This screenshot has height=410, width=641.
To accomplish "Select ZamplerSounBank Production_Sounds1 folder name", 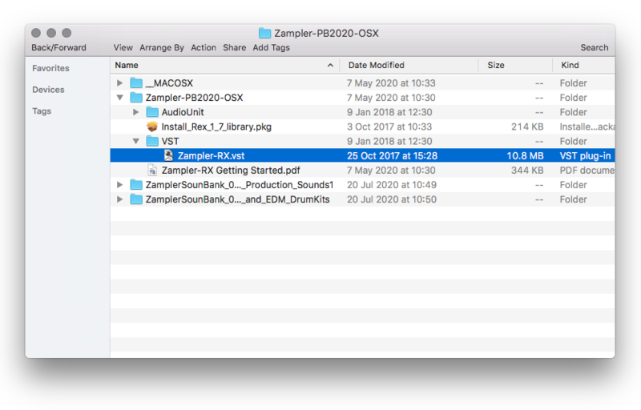I will click(240, 185).
